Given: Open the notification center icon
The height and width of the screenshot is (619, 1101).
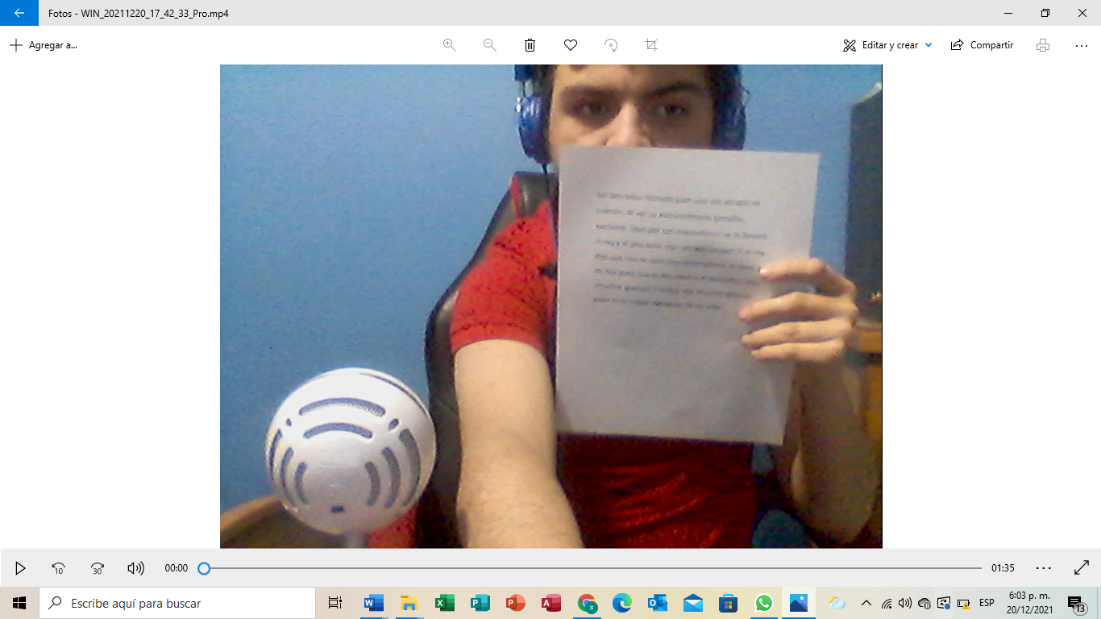Looking at the screenshot, I should (1077, 604).
